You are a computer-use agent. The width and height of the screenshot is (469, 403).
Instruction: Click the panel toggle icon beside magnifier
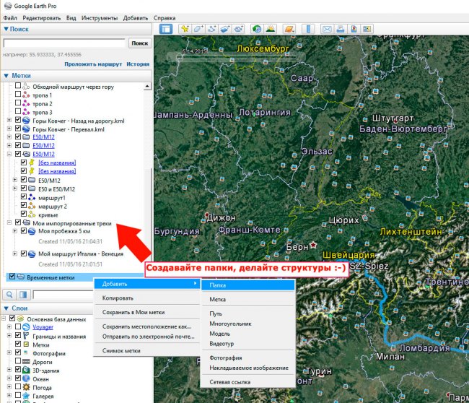23,295
